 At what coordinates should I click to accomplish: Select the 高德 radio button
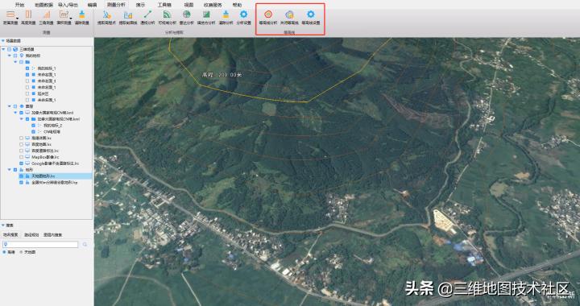pos(5,252)
